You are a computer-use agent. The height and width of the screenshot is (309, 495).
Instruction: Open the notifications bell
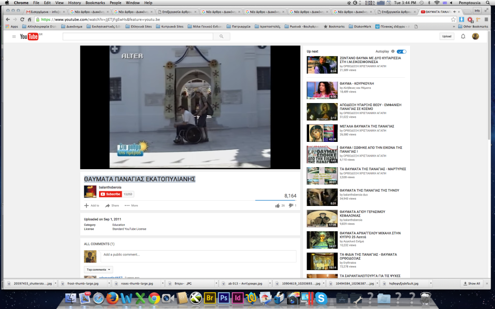(x=463, y=36)
